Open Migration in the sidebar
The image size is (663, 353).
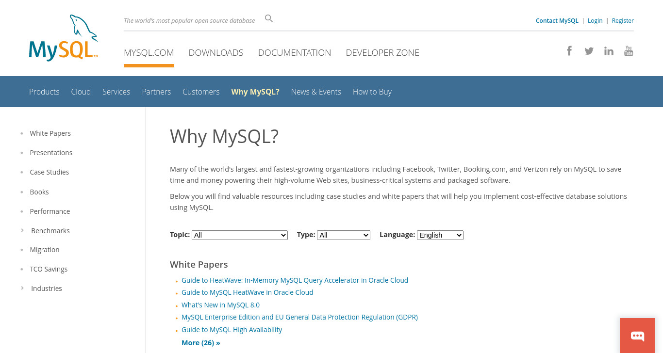tap(45, 250)
